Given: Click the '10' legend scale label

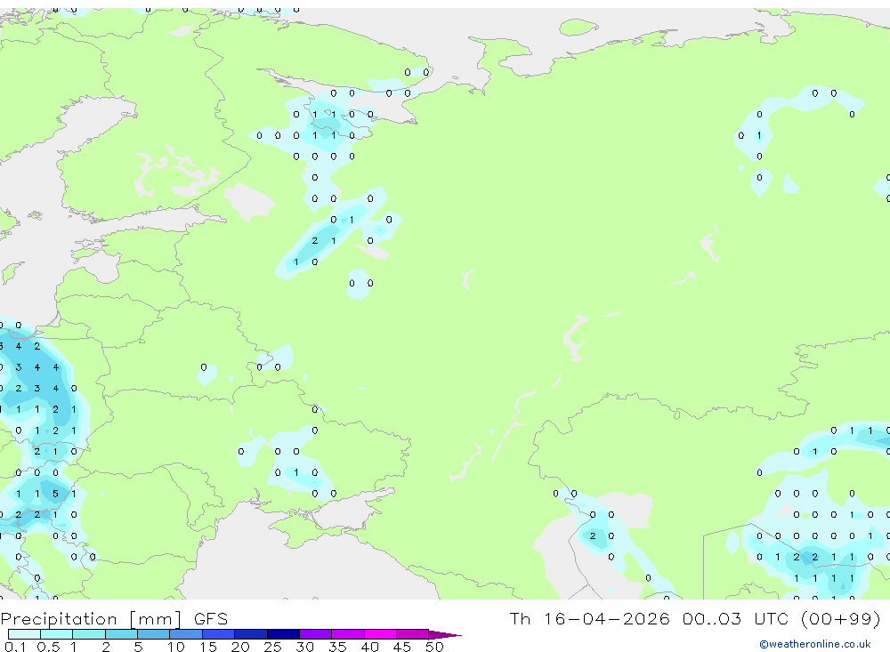Looking at the screenshot, I should pyautogui.click(x=176, y=647).
